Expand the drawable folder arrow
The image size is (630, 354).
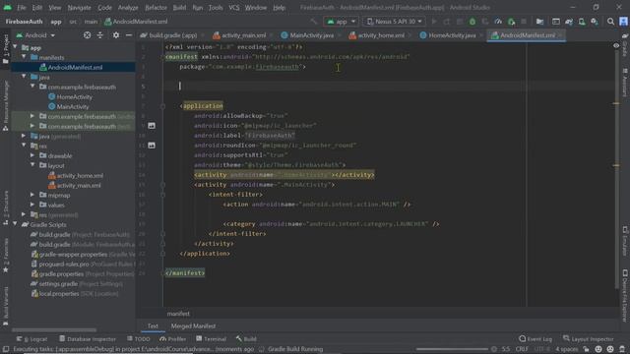coord(32,155)
